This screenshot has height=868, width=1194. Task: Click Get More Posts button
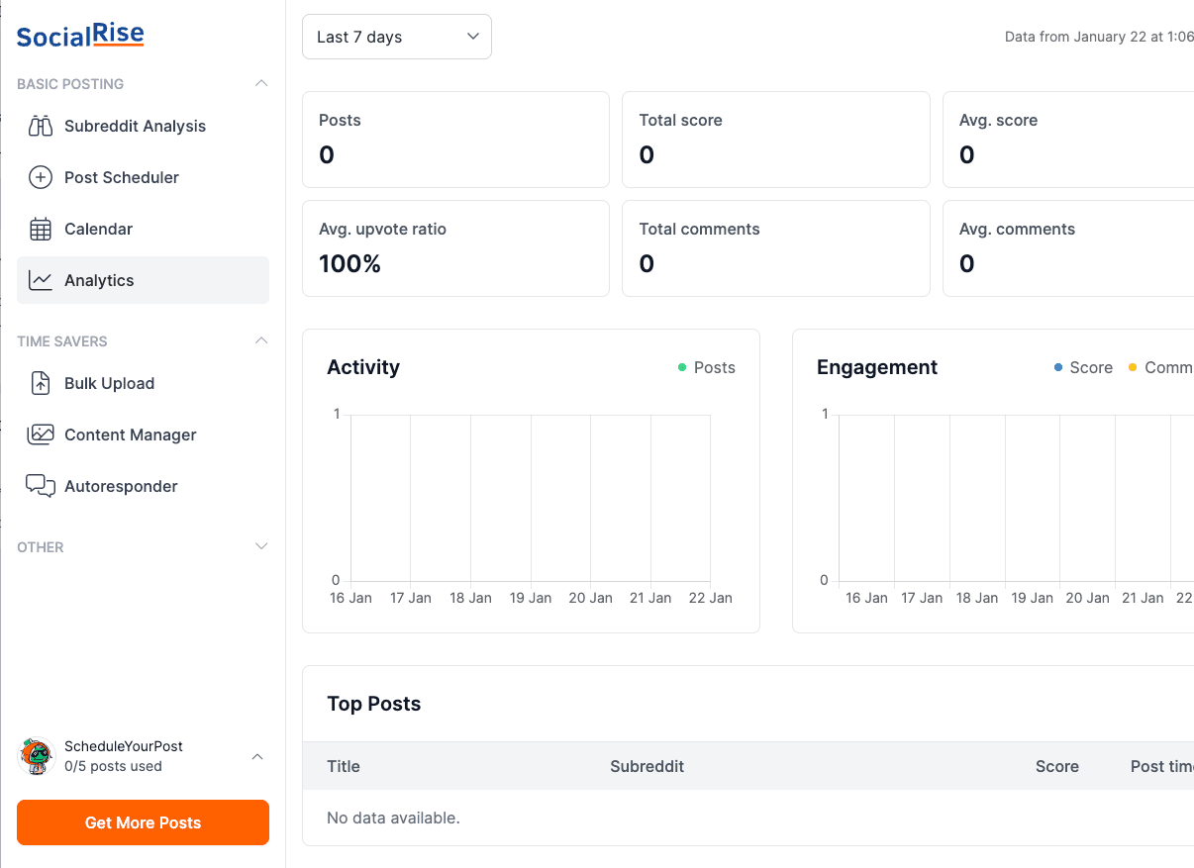[143, 822]
